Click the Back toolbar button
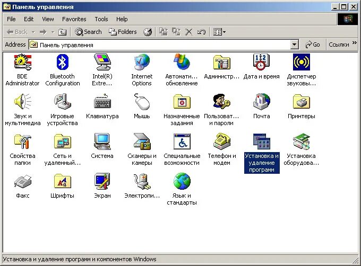The height and width of the screenshot is (266, 361). (17, 32)
